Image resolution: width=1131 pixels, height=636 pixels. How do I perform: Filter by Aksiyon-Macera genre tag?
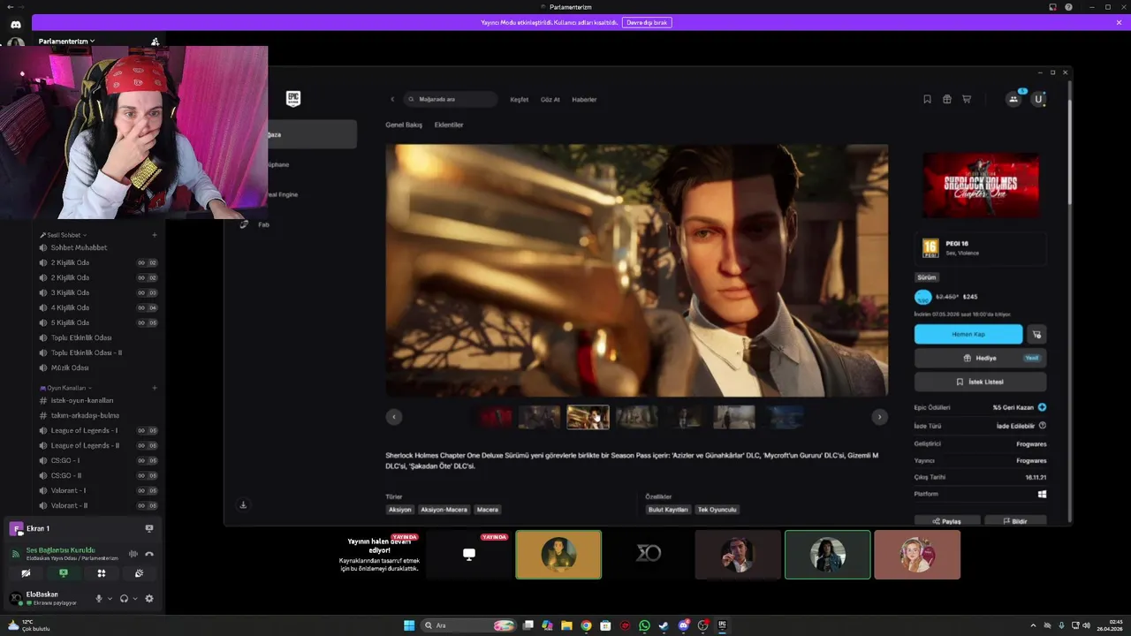point(444,510)
